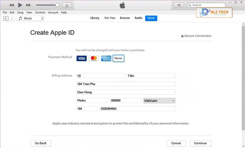
Task: Open the Edit menu
Action: [12, 12]
